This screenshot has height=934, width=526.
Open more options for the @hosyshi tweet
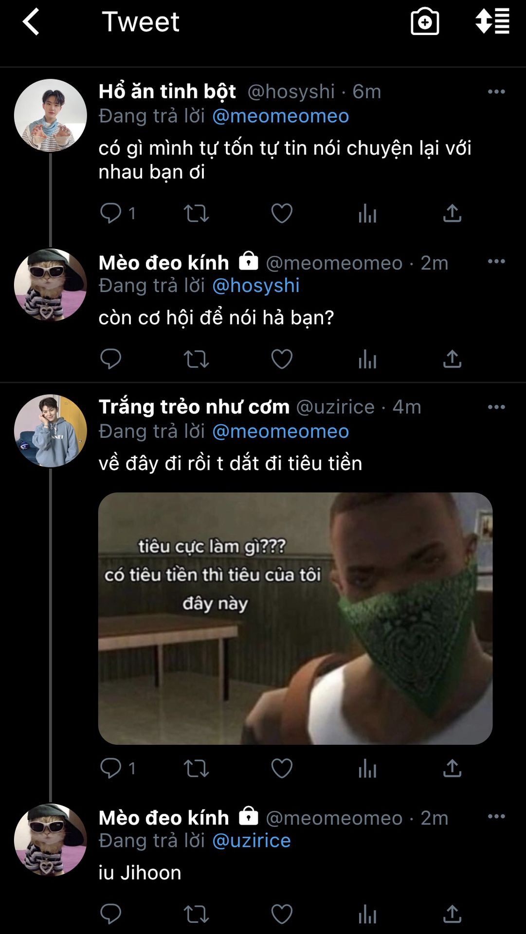496,91
